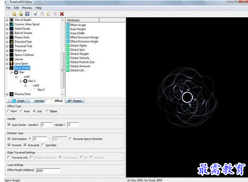Click the Global Particle Size icon
This screenshot has width=248, height=182.
click(68, 62)
